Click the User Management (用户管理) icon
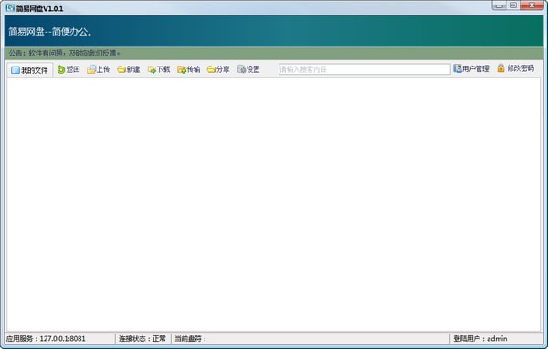This screenshot has height=349, width=548. coord(458,68)
